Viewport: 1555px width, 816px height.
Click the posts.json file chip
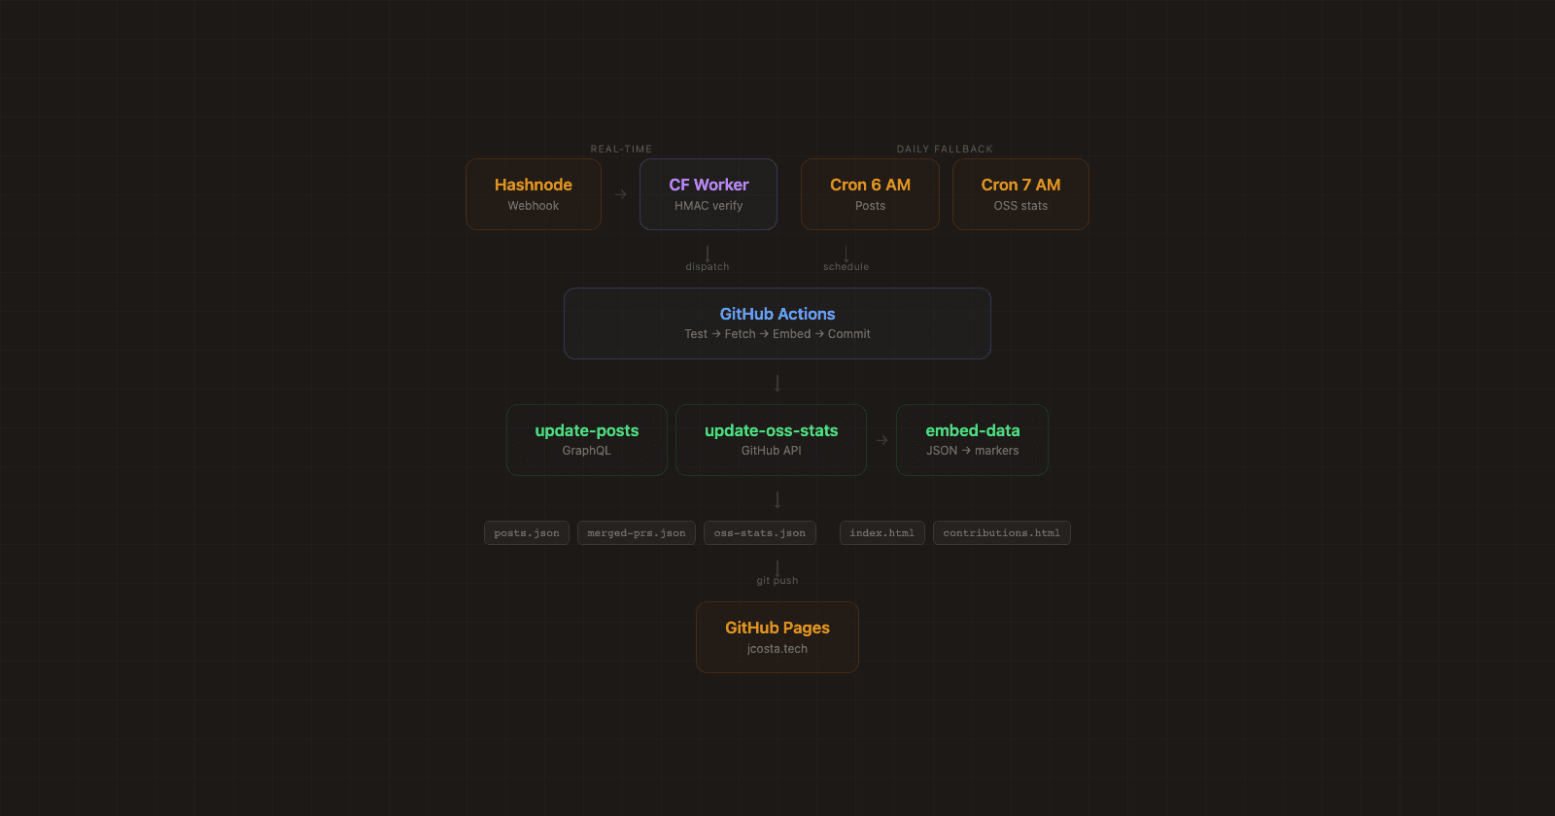[527, 533]
